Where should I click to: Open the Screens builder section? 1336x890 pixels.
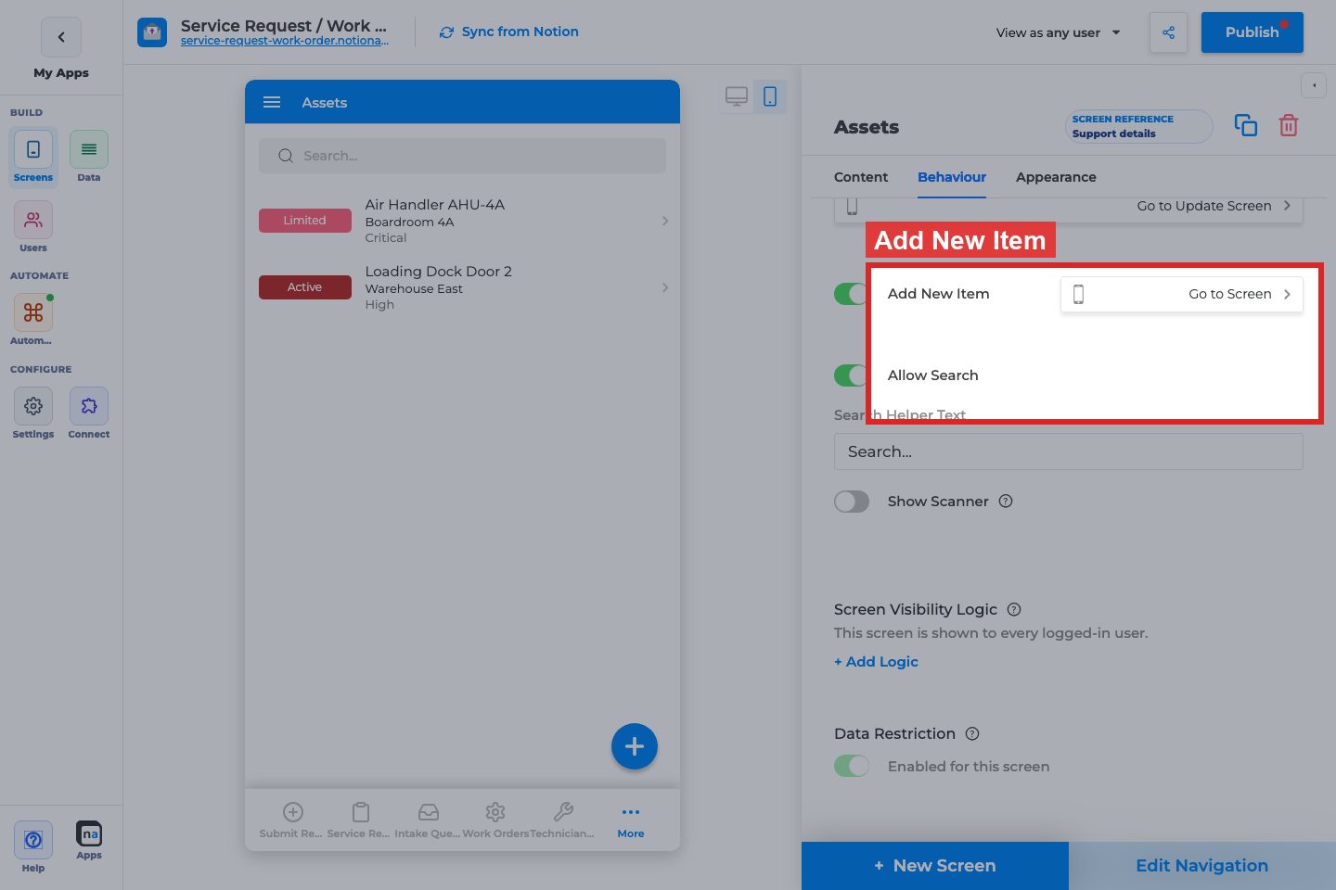33,157
